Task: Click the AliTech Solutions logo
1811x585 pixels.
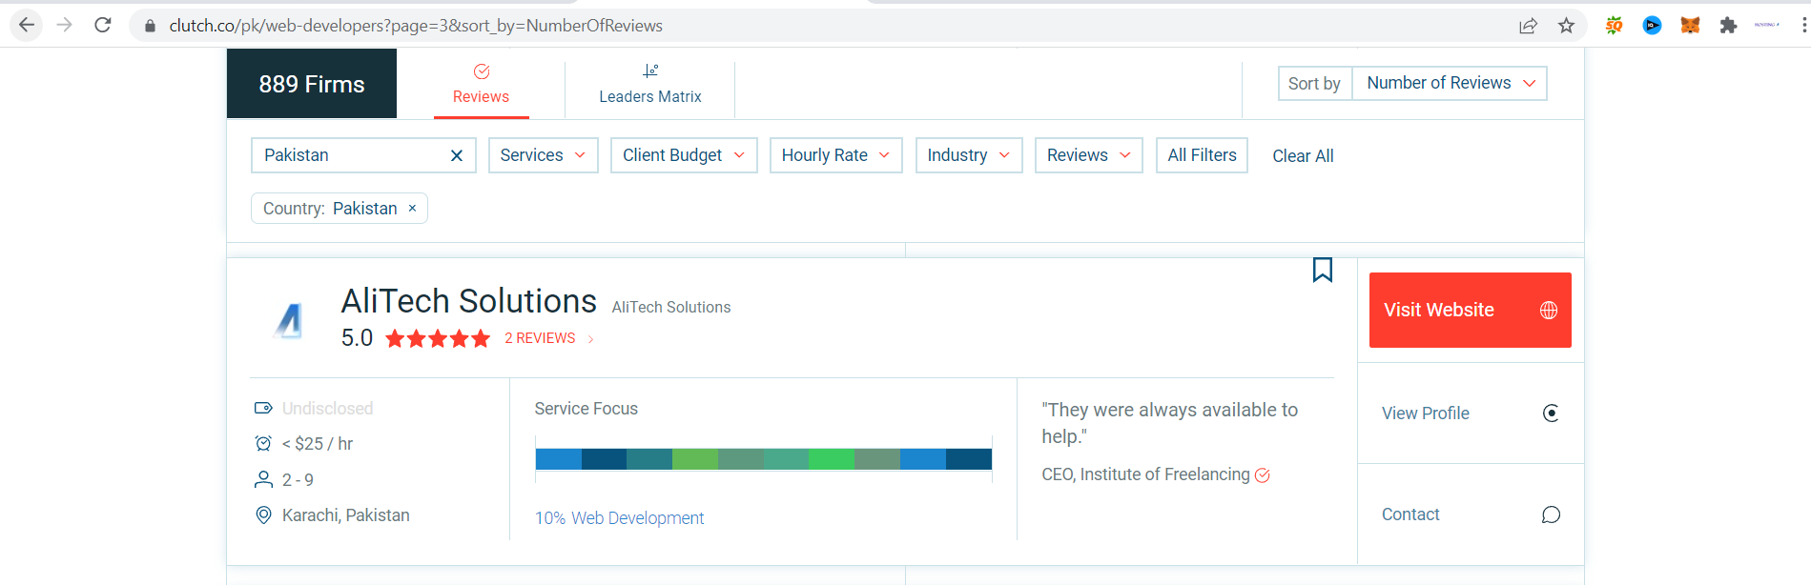Action: [289, 320]
